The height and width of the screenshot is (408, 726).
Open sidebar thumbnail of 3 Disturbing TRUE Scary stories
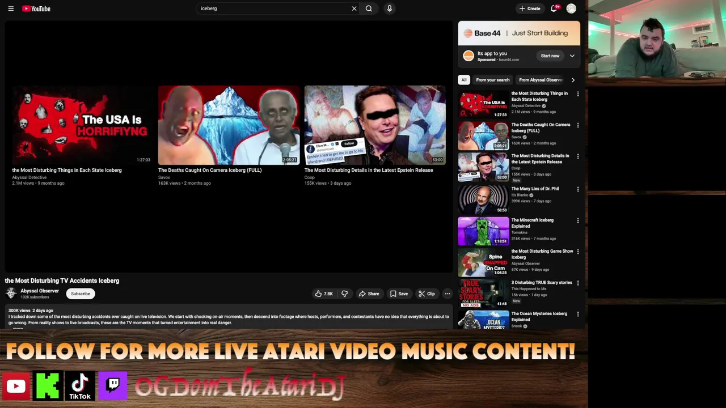483,293
